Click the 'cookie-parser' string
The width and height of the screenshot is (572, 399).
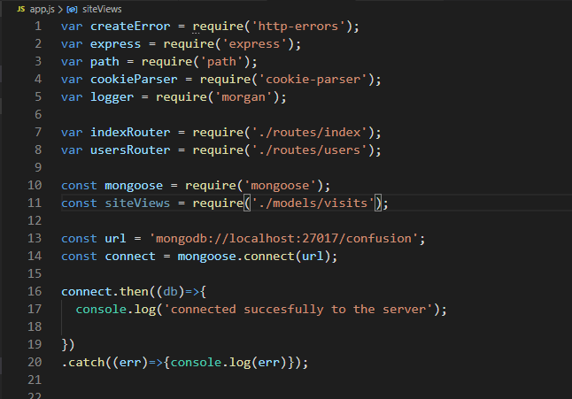(x=313, y=80)
